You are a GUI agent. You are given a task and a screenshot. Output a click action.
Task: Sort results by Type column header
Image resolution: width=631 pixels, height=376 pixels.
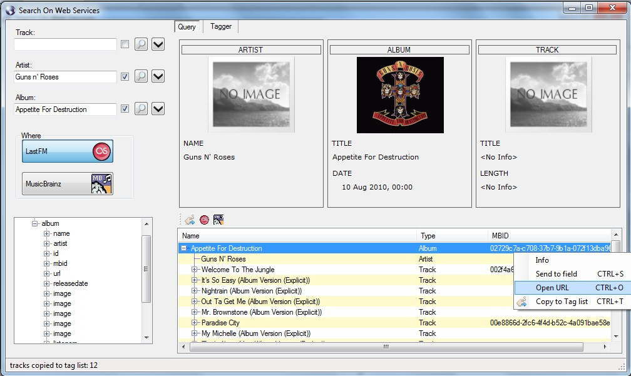click(452, 236)
